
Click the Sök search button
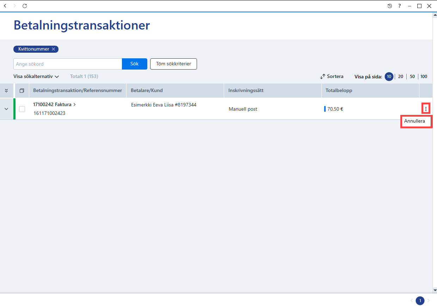click(x=134, y=64)
